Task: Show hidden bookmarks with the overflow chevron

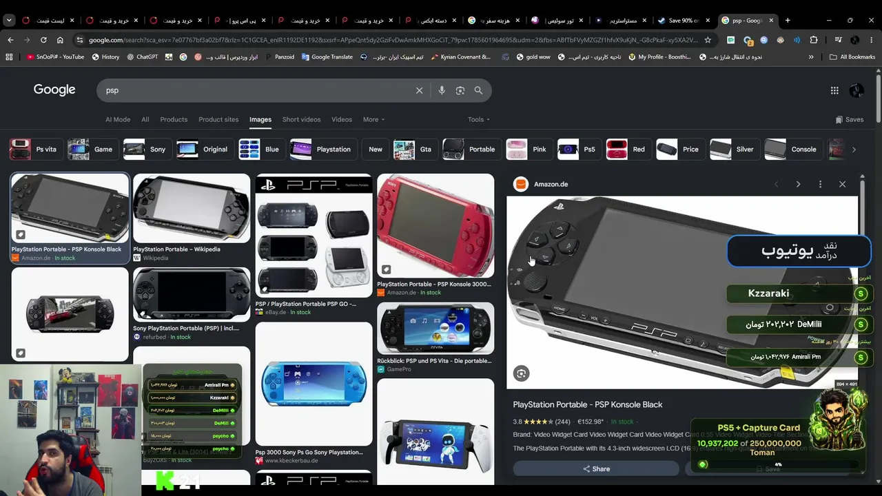Action: coord(811,57)
